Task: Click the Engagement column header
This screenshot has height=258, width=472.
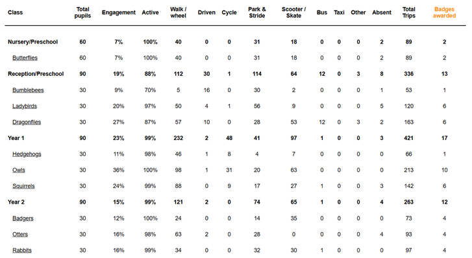Action: tap(119, 12)
